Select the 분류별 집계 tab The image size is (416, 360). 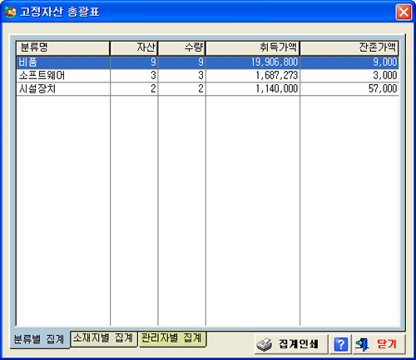click(39, 339)
